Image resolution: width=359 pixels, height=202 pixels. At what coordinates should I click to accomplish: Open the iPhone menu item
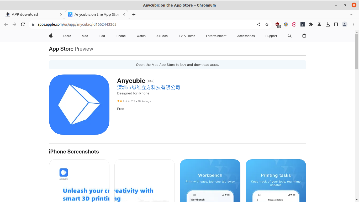coord(121,36)
